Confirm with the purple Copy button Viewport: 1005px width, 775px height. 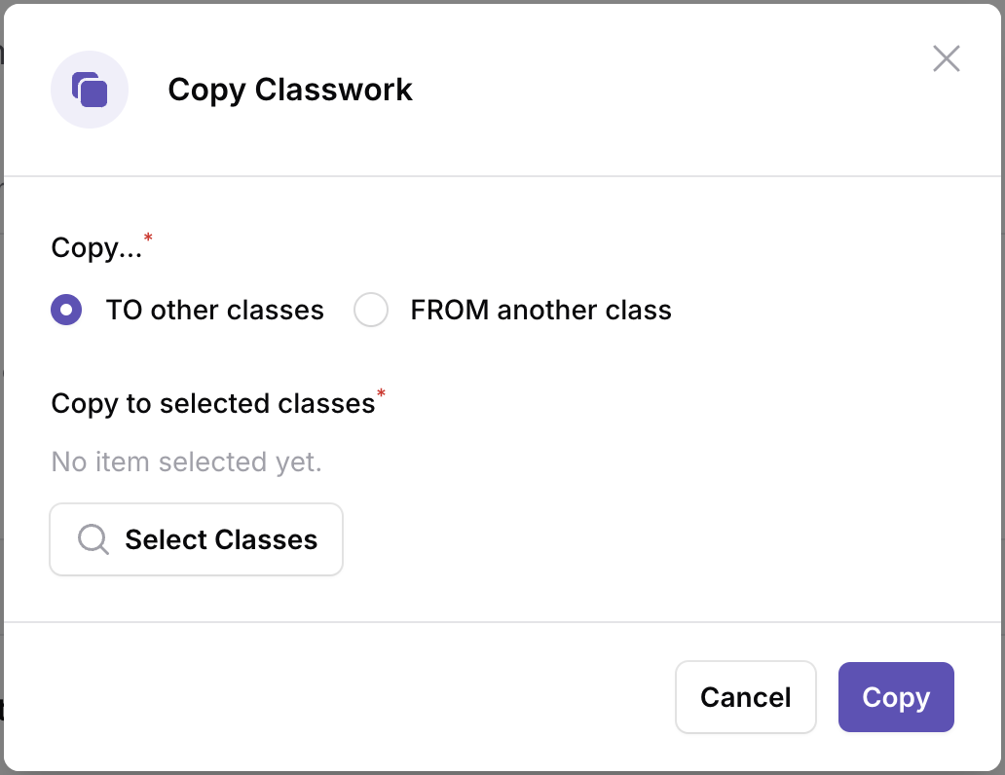pos(896,697)
